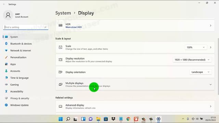The height and width of the screenshot is (123, 219).
Task: Open Dropbox from the taskbar
Action: 113,119
